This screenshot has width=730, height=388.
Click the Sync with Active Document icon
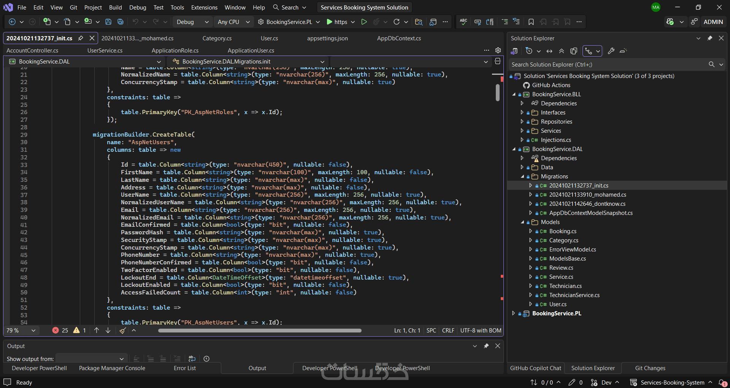[549, 51]
